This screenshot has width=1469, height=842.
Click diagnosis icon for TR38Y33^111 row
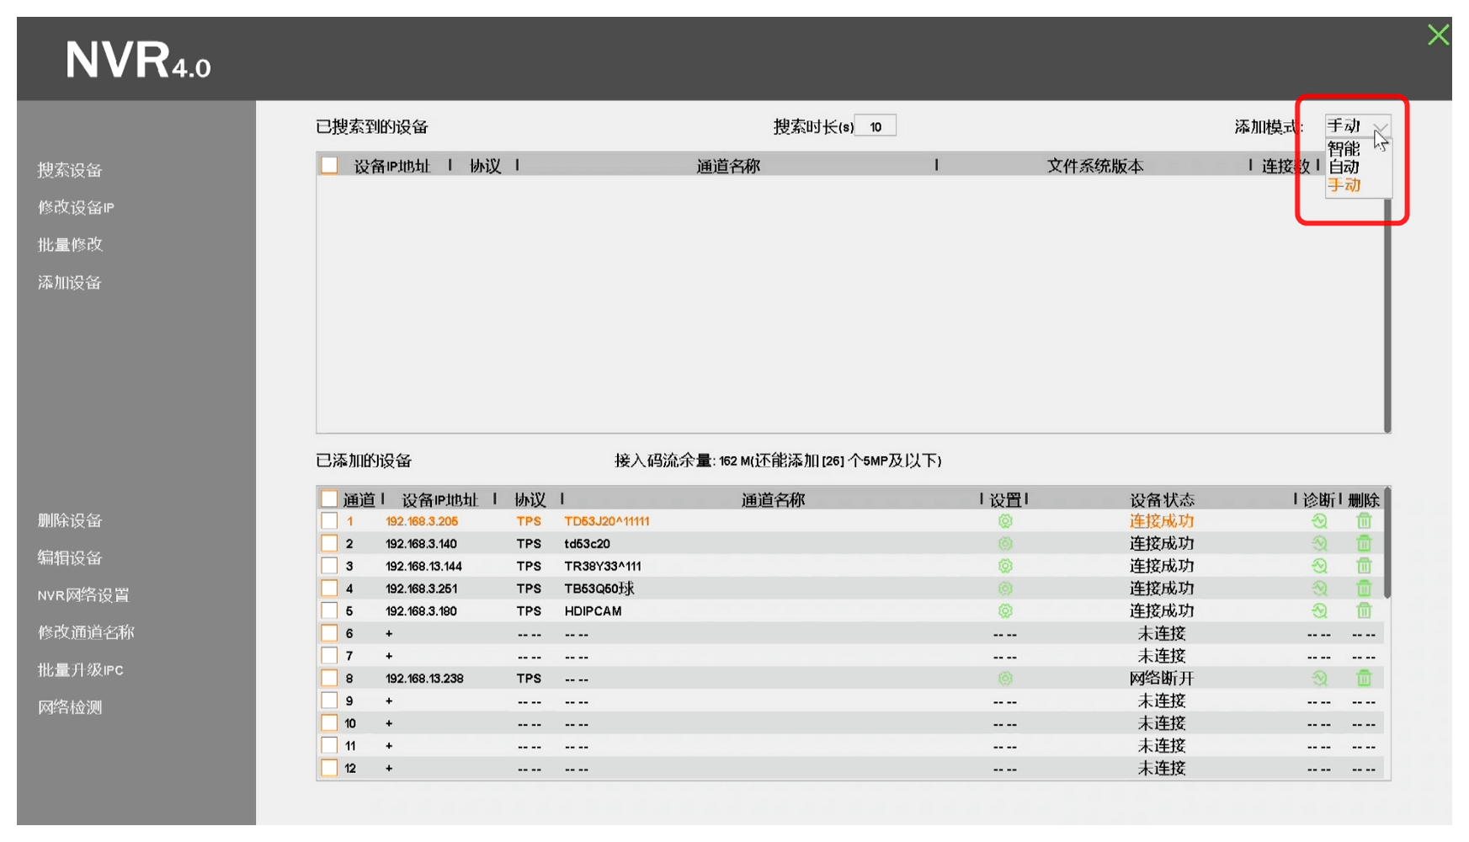coord(1319,566)
